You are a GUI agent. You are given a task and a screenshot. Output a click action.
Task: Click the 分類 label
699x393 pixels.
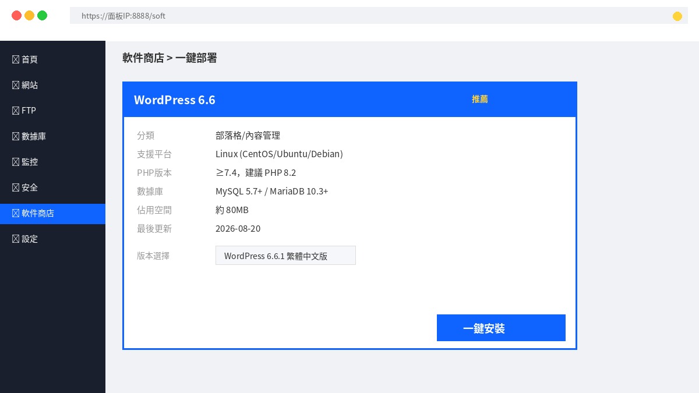(x=146, y=136)
